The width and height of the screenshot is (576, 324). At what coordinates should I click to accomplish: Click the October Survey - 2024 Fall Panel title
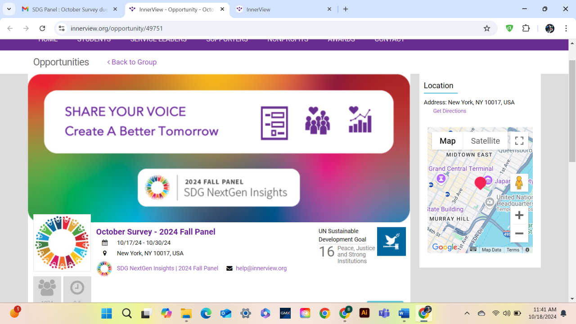[156, 232]
